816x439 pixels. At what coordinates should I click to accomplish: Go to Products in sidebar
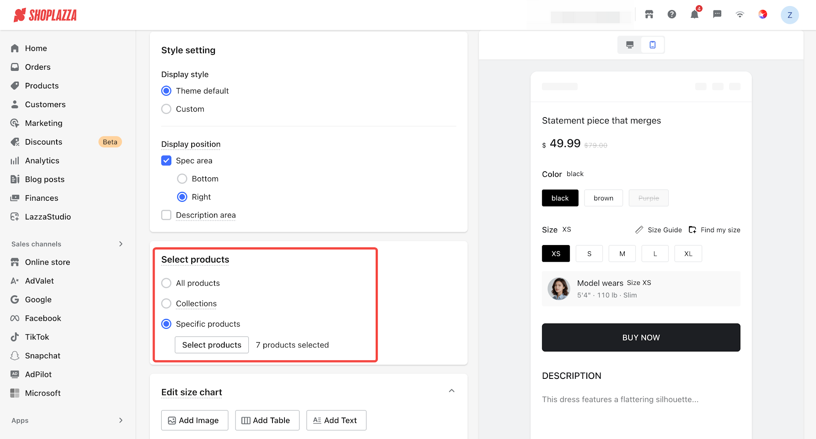[42, 86]
